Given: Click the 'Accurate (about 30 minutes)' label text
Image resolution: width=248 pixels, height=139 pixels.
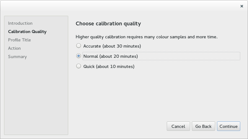Looking at the screenshot, I should (x=112, y=46).
